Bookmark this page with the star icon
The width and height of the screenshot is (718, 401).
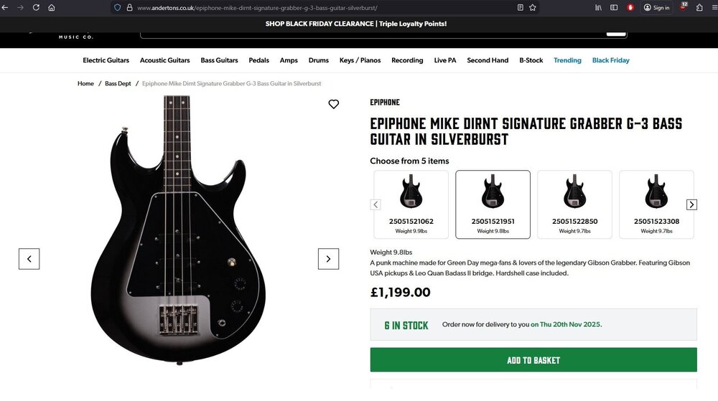coord(533,7)
